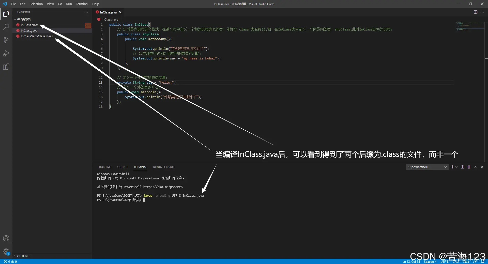Maximize the terminal panel size
Image resolution: width=488 pixels, height=264 pixels.
point(476,167)
